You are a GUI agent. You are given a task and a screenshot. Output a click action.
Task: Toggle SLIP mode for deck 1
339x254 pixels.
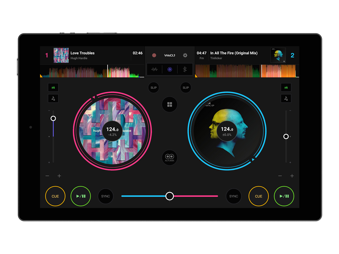click(154, 88)
